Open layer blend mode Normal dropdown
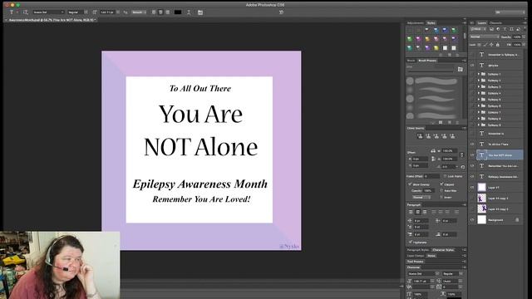The height and width of the screenshot is (299, 532). (485, 37)
